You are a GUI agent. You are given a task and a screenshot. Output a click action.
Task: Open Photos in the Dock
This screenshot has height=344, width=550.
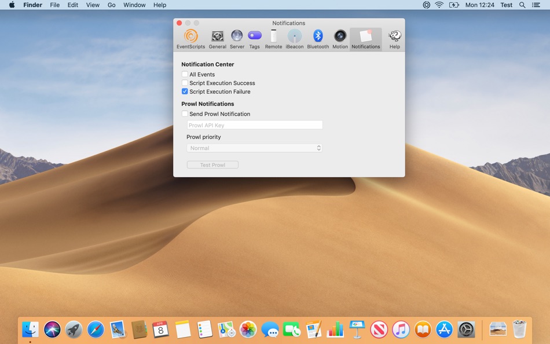248,330
